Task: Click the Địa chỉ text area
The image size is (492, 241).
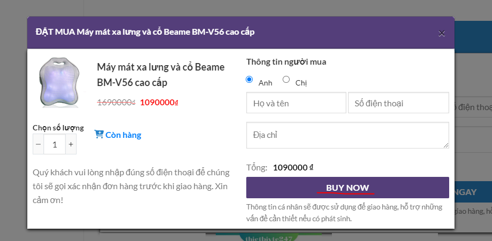Action: point(347,135)
